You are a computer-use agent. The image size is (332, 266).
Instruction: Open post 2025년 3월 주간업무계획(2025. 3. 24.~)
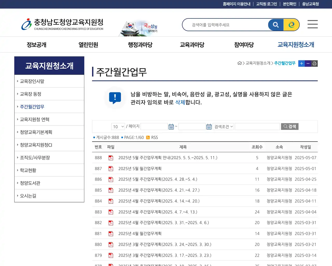tap(165, 244)
